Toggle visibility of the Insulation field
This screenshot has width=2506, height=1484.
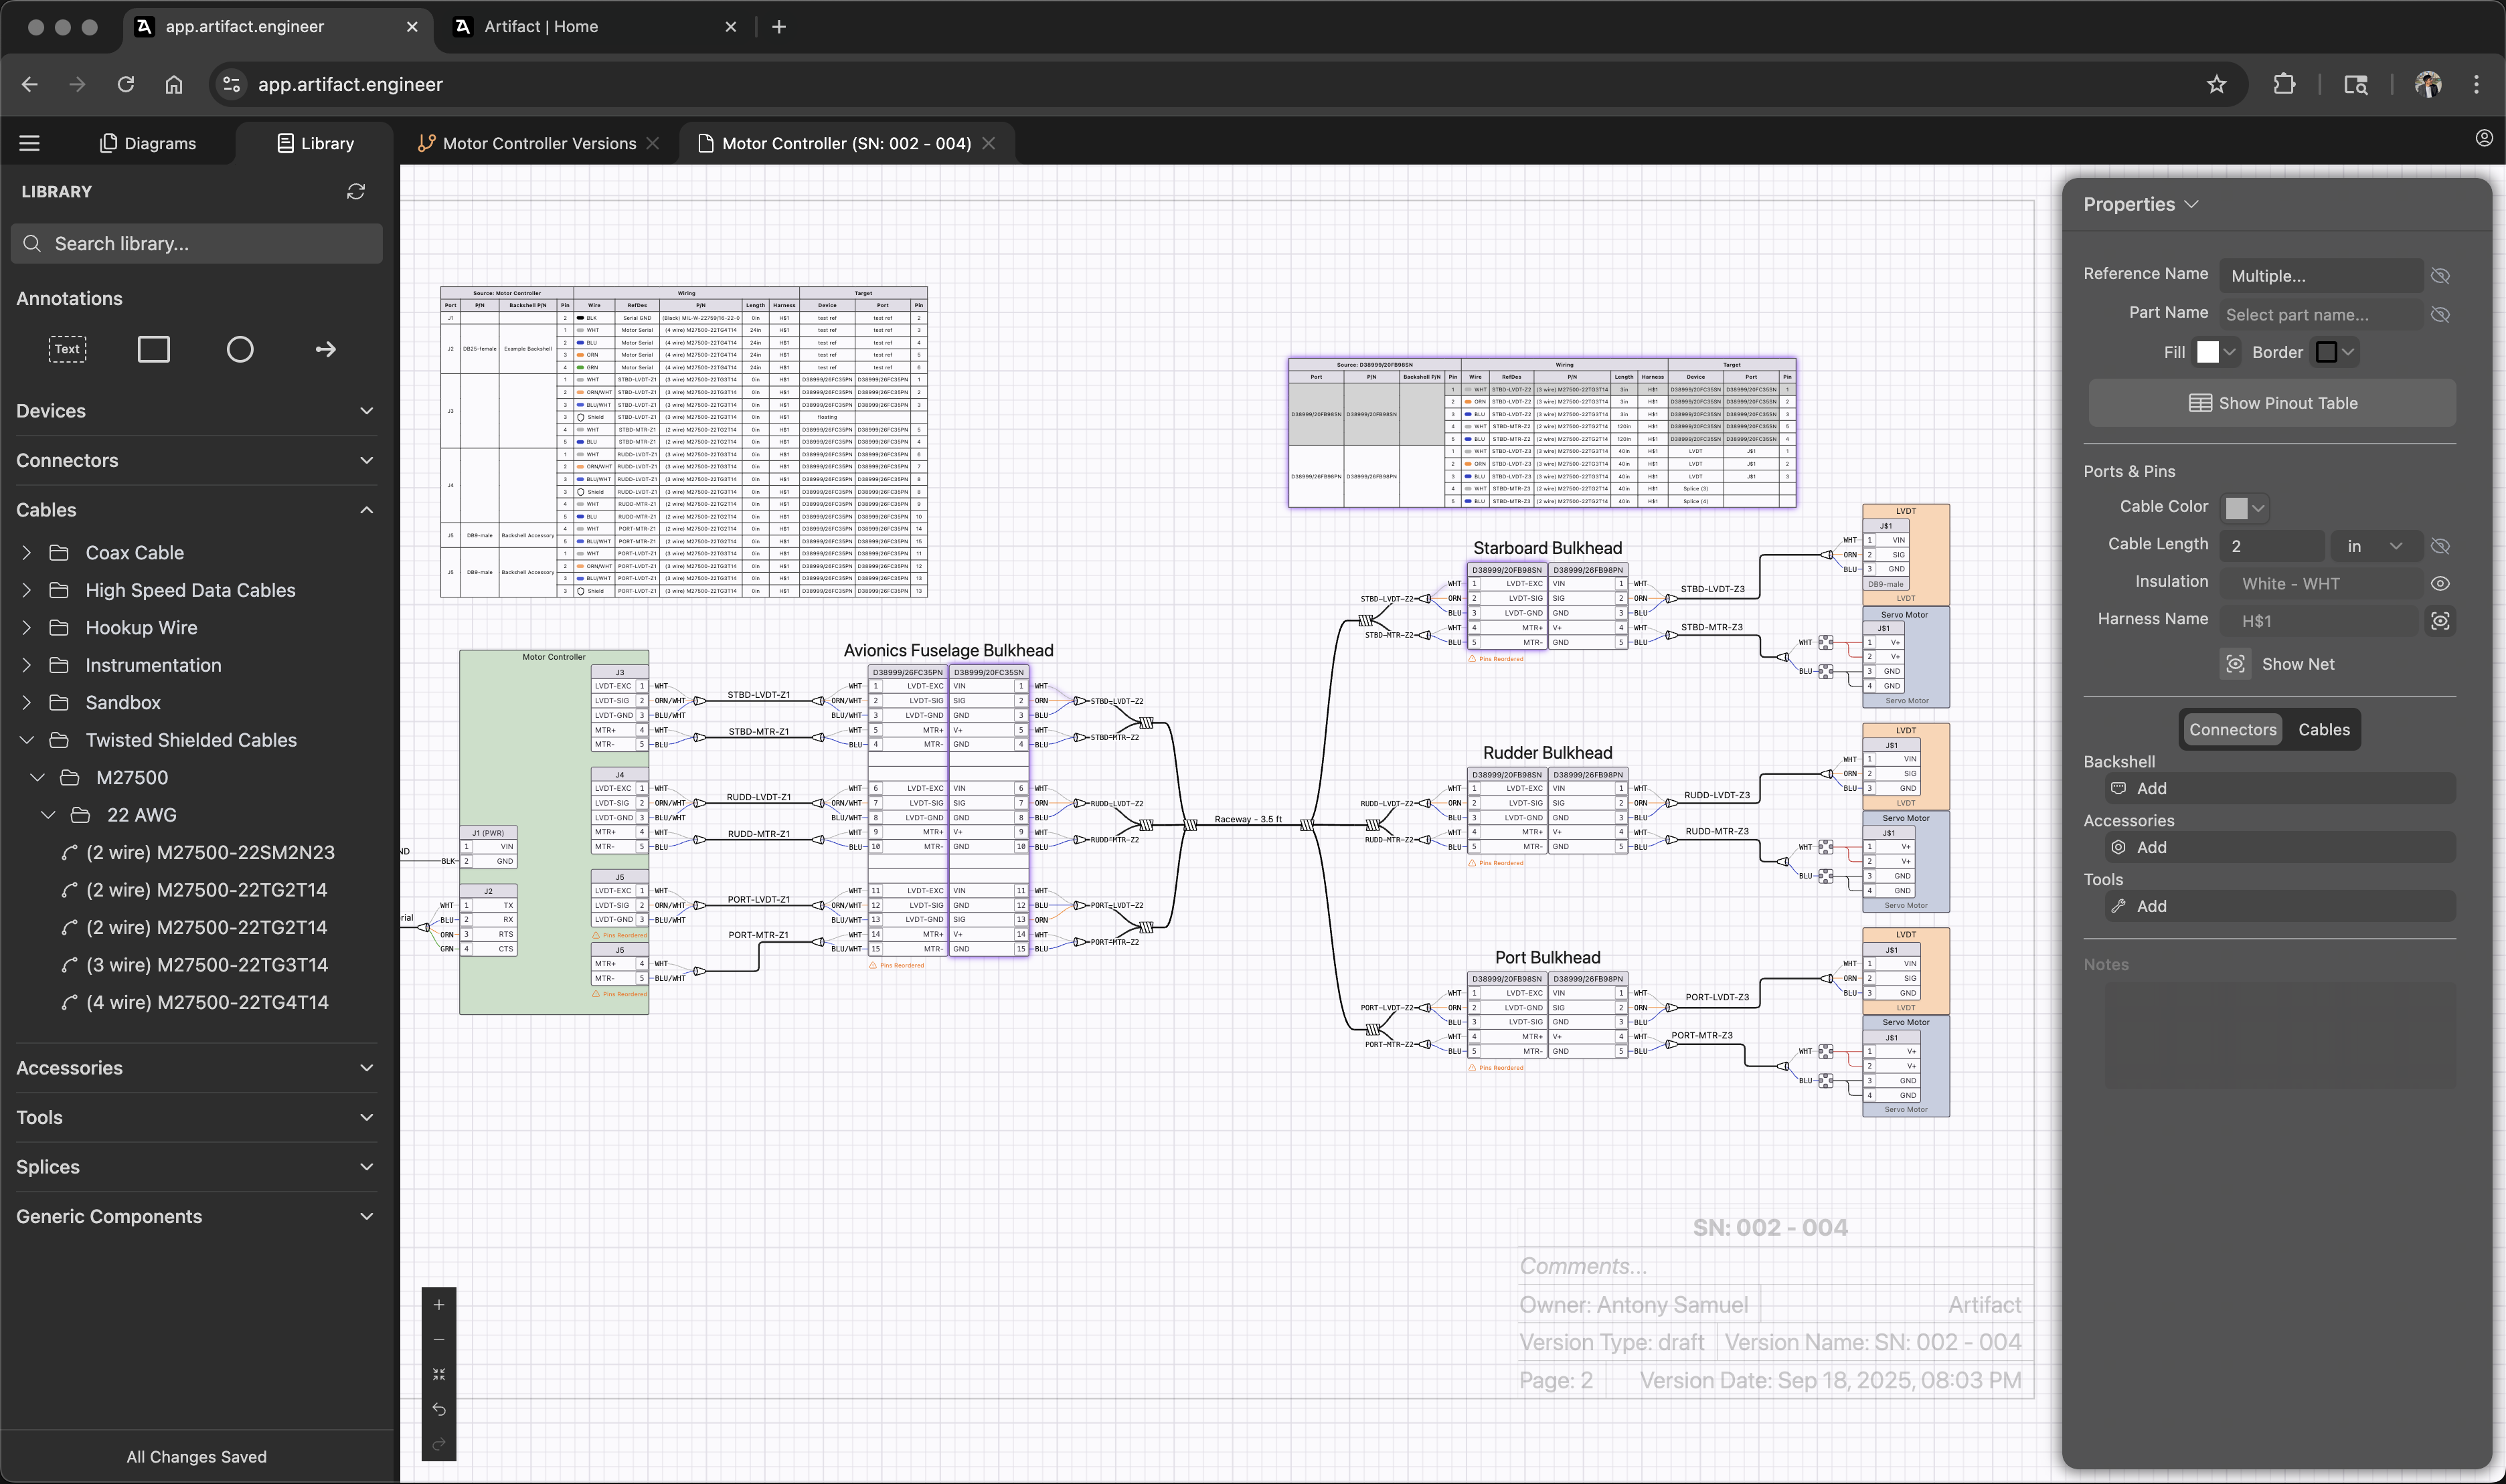[x=2441, y=583]
